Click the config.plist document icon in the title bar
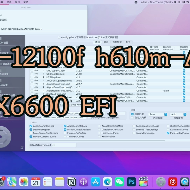The width and height of the screenshot is (190, 190). [59, 37]
